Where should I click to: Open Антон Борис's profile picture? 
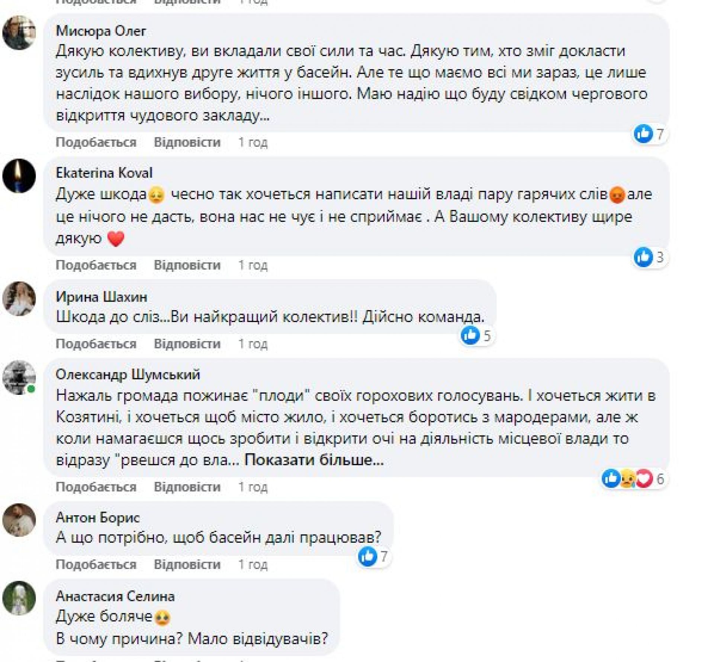(x=19, y=520)
